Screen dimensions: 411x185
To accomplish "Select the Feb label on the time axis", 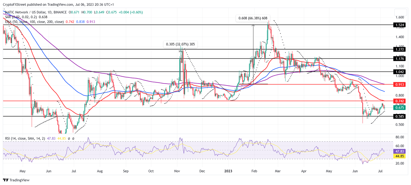I will point(254,171).
